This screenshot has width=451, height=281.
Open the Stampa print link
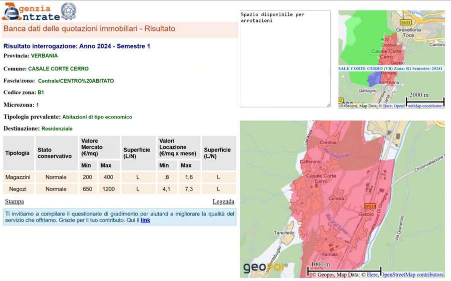click(14, 201)
